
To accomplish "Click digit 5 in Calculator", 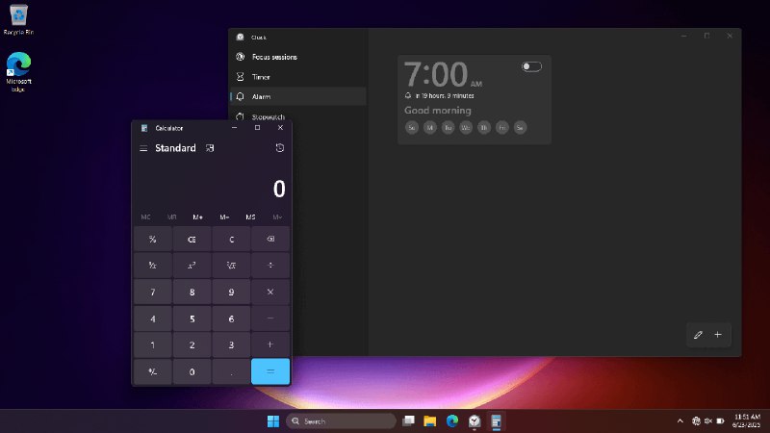I will pyautogui.click(x=192, y=318).
